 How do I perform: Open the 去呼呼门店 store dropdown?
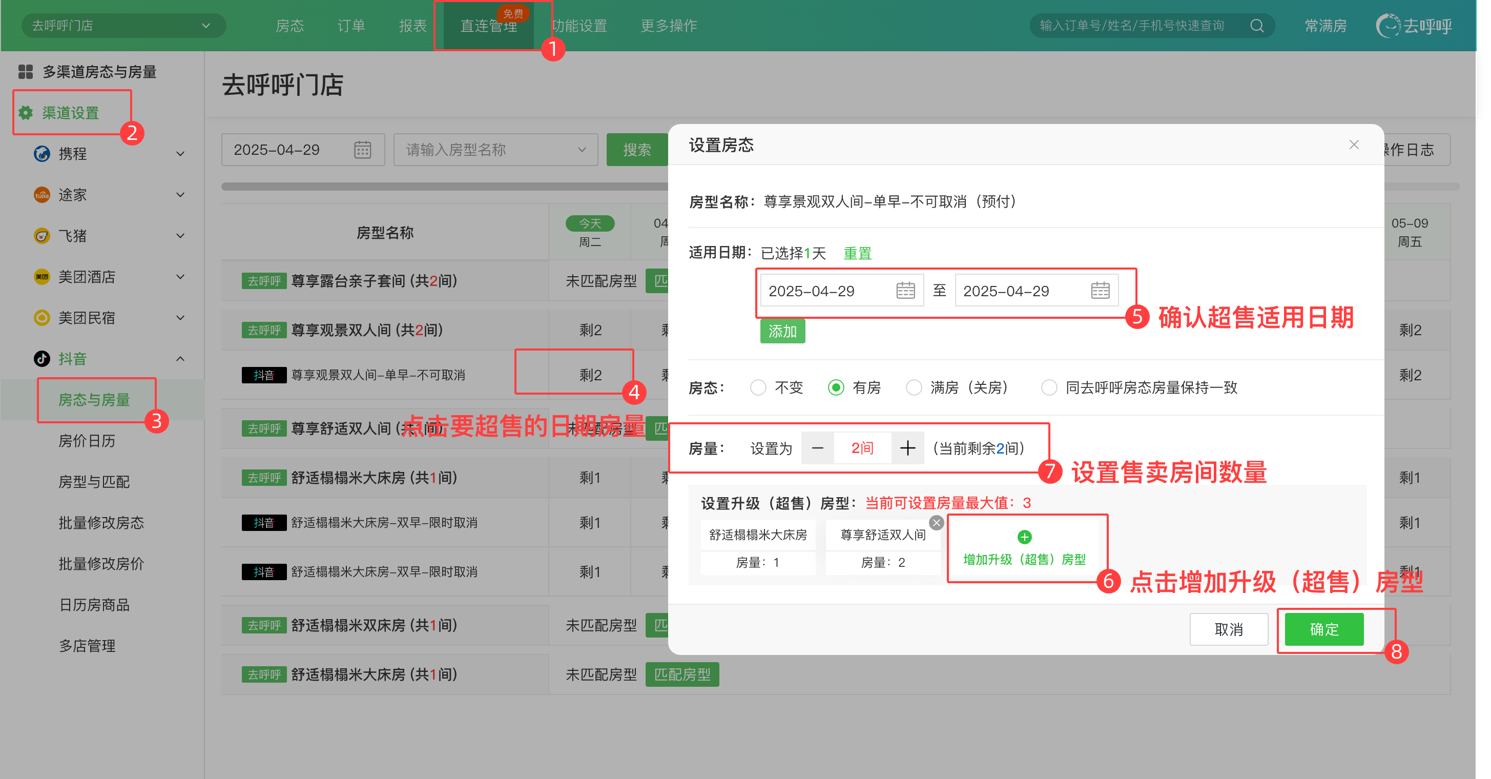pyautogui.click(x=122, y=26)
